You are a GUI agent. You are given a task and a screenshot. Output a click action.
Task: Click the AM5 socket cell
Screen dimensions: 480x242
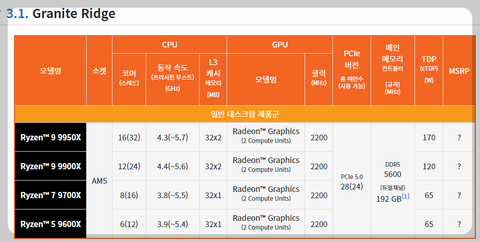[x=100, y=181]
